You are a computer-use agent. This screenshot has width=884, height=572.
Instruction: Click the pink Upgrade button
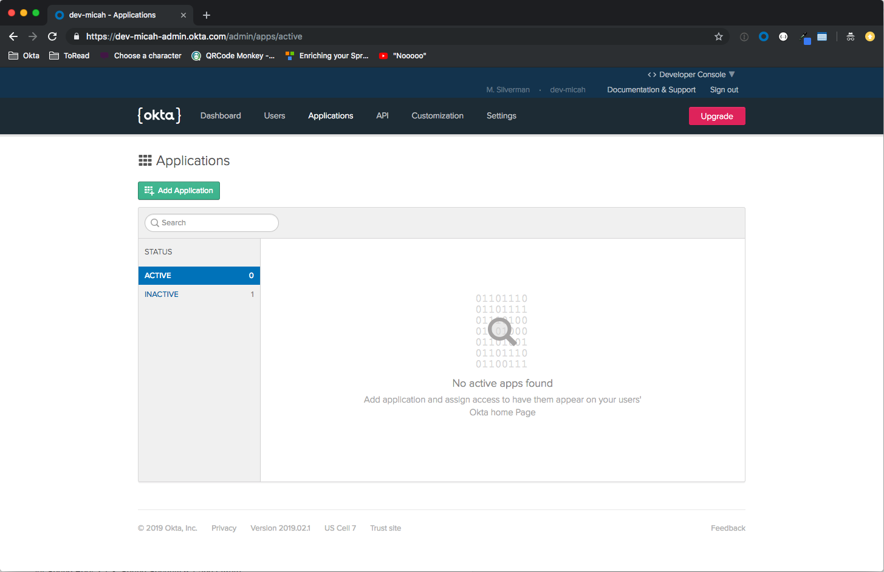tap(717, 116)
